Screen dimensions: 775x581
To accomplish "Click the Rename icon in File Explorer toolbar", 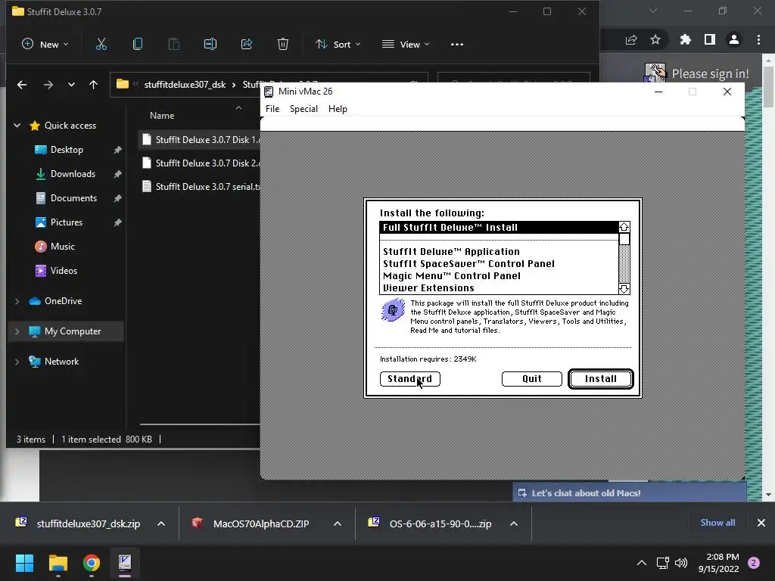I will coord(210,44).
